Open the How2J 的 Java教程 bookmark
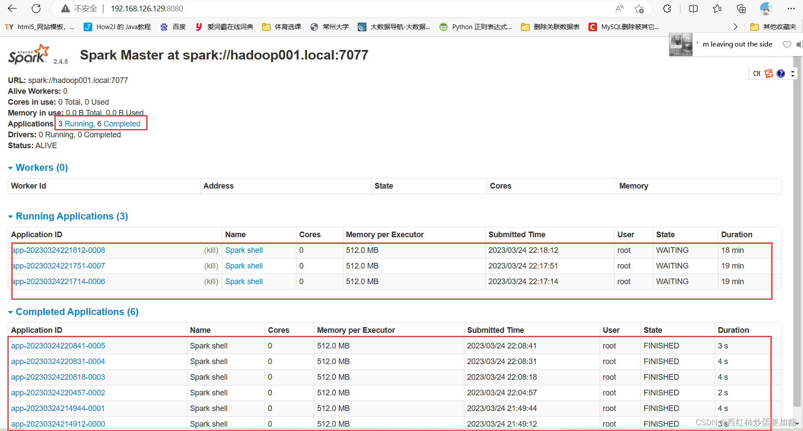This screenshot has height=431, width=803. point(118,27)
